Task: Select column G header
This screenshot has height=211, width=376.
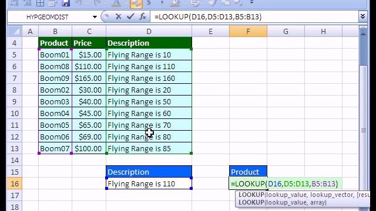Action: click(286, 31)
